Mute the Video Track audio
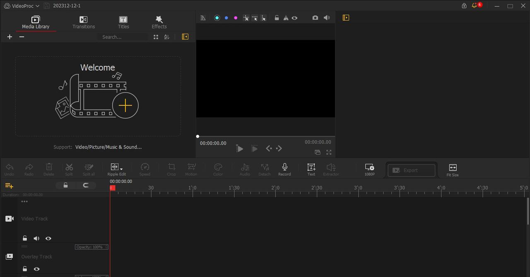The height and width of the screenshot is (277, 530). pyautogui.click(x=36, y=239)
